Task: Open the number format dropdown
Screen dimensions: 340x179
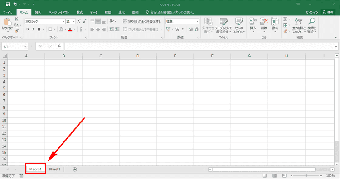Action: pyautogui.click(x=197, y=21)
